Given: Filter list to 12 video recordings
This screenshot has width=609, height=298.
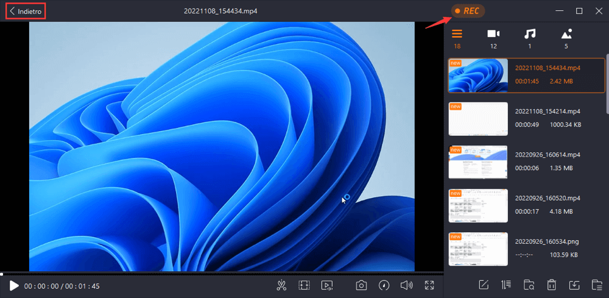Looking at the screenshot, I should 493,38.
